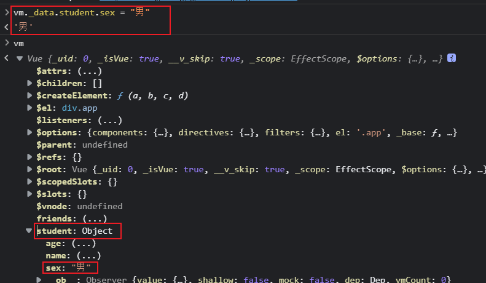Expand the $options object
486x283 pixels.
point(30,132)
